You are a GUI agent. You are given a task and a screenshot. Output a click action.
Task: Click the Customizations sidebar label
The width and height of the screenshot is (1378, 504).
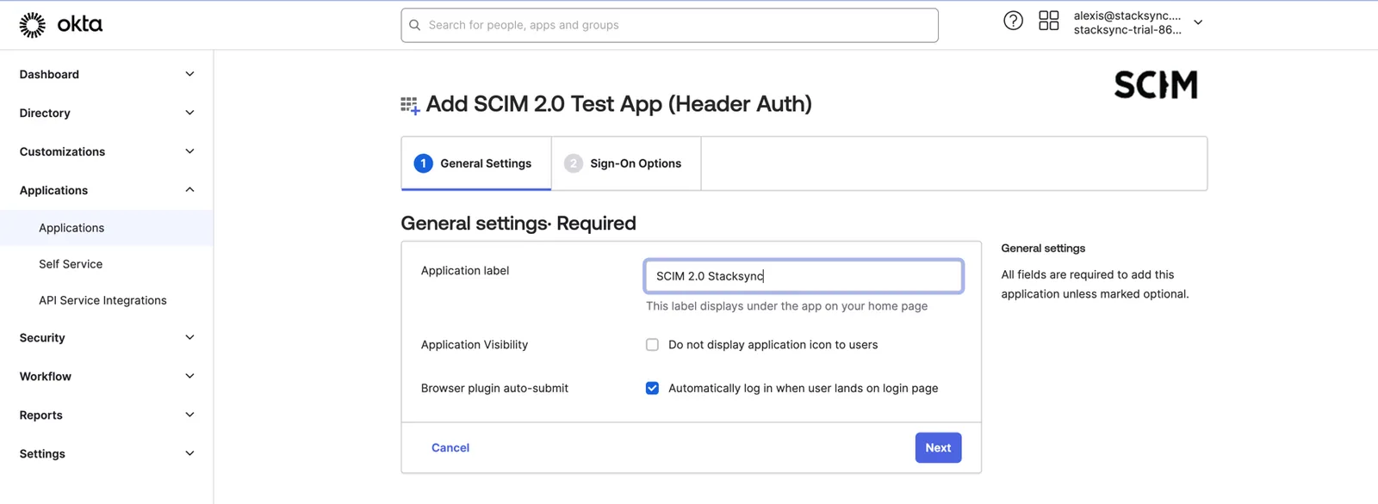coord(62,151)
